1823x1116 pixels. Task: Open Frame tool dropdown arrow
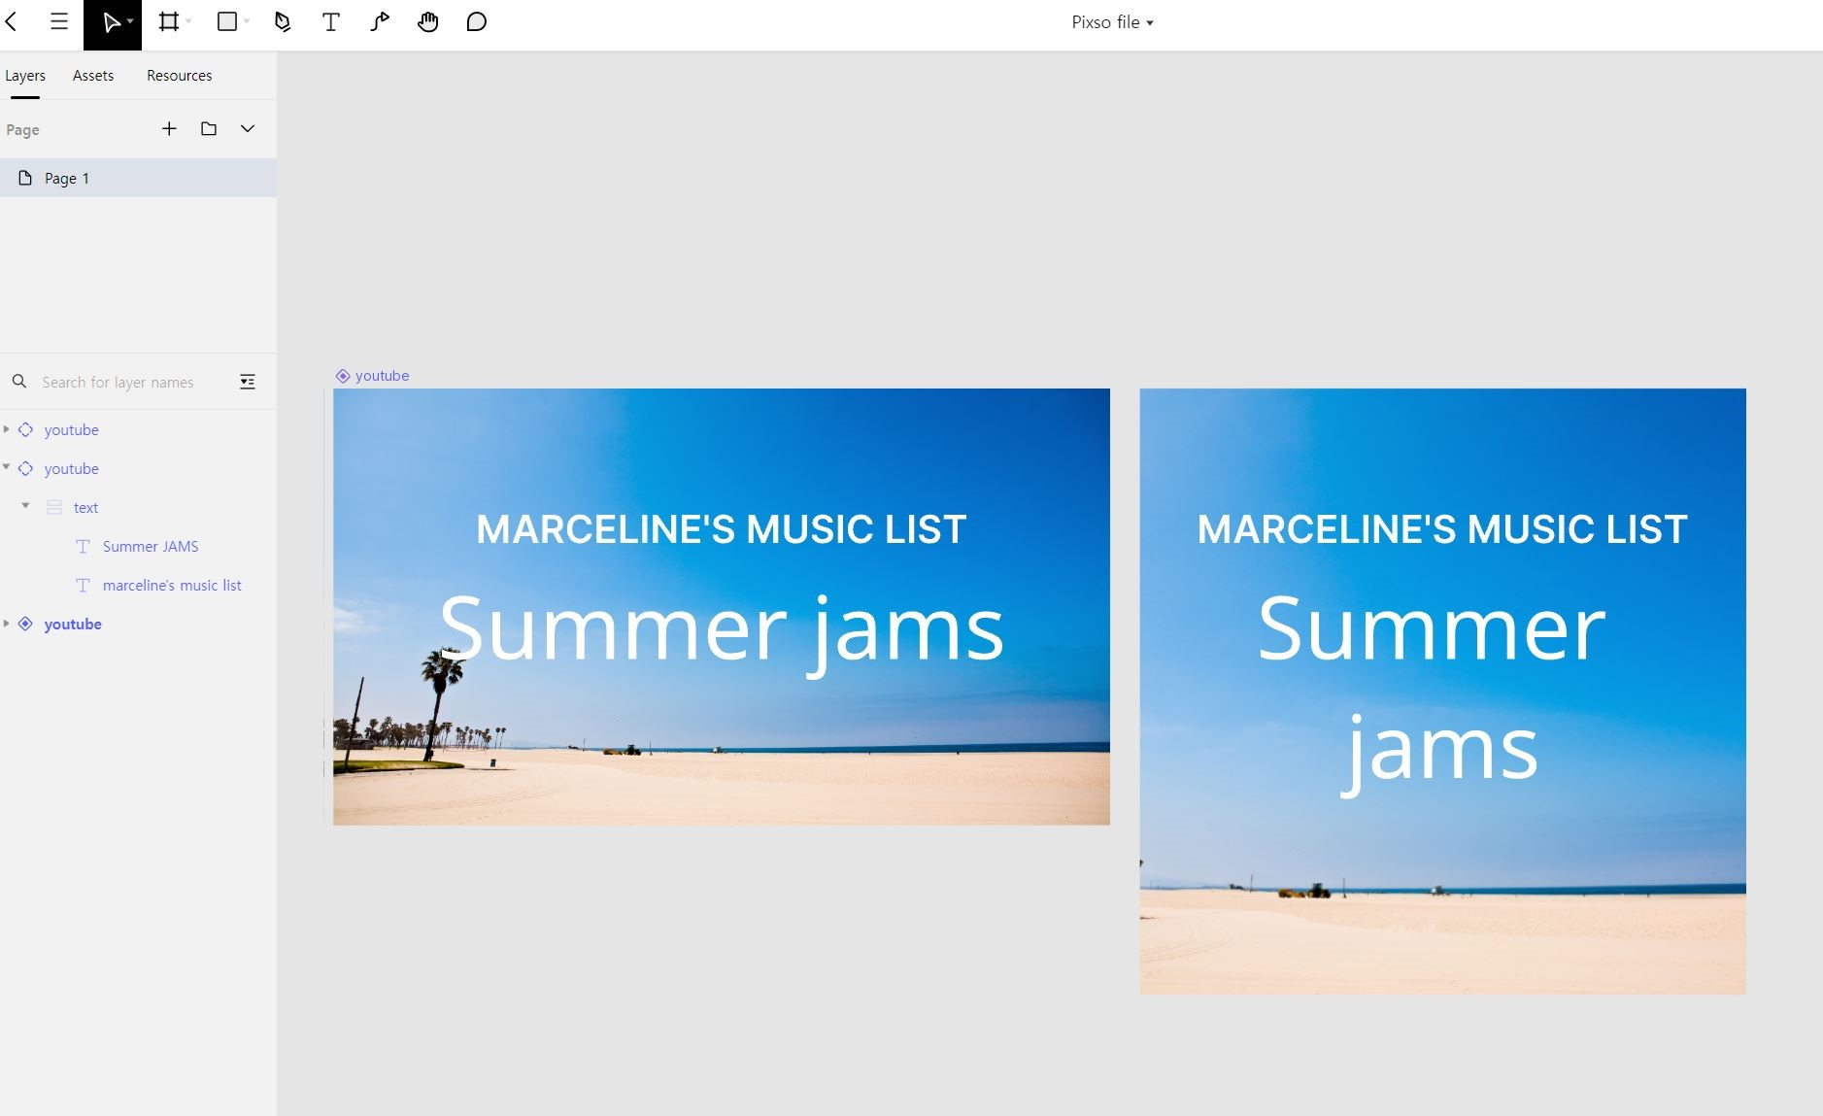[x=188, y=21]
